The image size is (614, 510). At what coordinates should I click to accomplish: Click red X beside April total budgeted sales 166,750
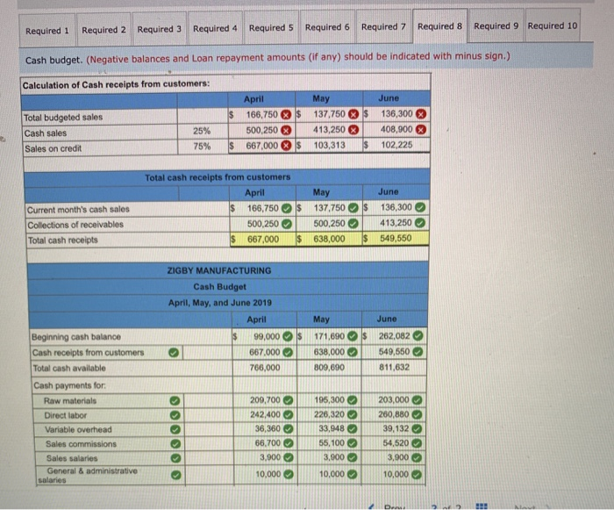pyautogui.click(x=287, y=115)
